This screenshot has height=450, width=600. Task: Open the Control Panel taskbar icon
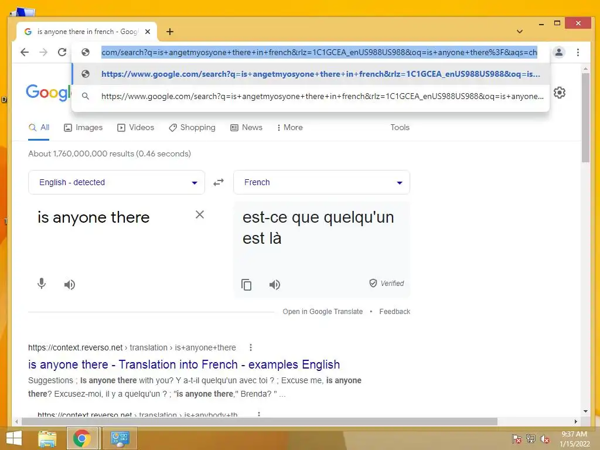120,438
